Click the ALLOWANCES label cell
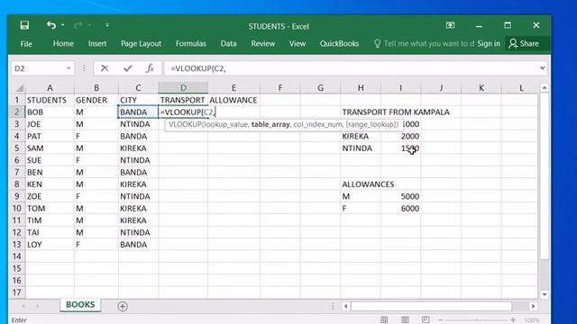This screenshot has width=577, height=324. click(x=368, y=184)
